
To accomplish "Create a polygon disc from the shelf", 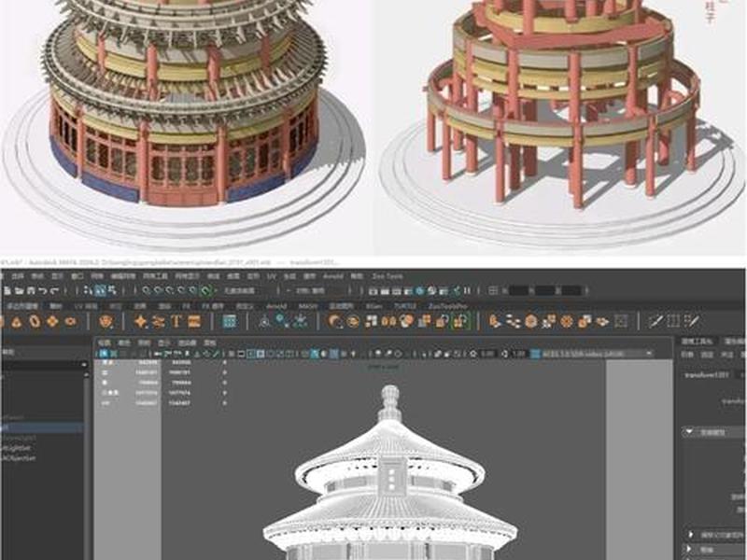I will (x=71, y=322).
